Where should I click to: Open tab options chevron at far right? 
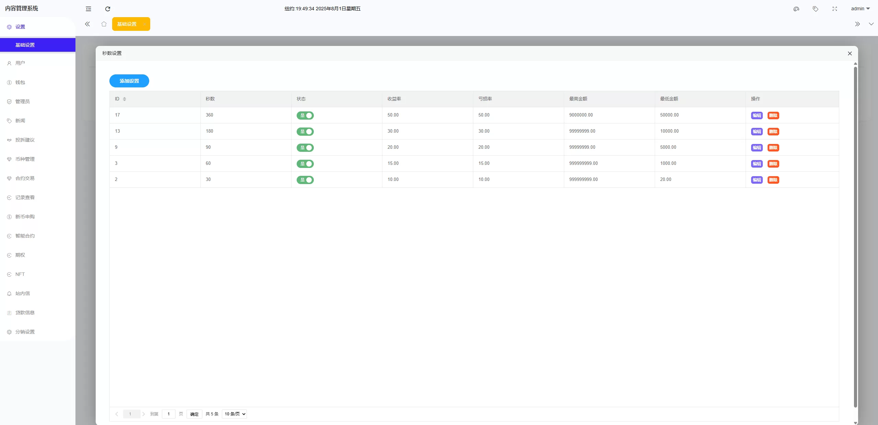(871, 24)
